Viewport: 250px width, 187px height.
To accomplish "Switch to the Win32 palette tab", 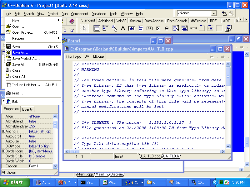I will tap(121, 21).
